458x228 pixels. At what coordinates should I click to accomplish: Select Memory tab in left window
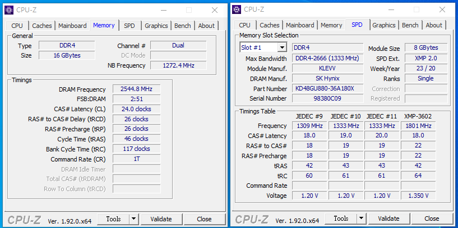click(x=104, y=25)
